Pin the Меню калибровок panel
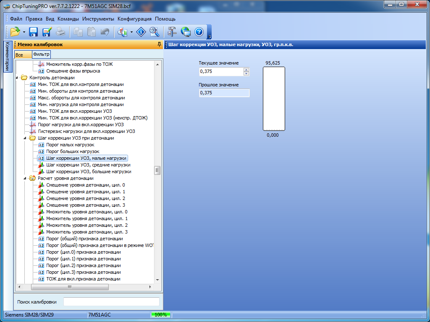Image resolution: width=430 pixels, height=322 pixels. [x=159, y=44]
